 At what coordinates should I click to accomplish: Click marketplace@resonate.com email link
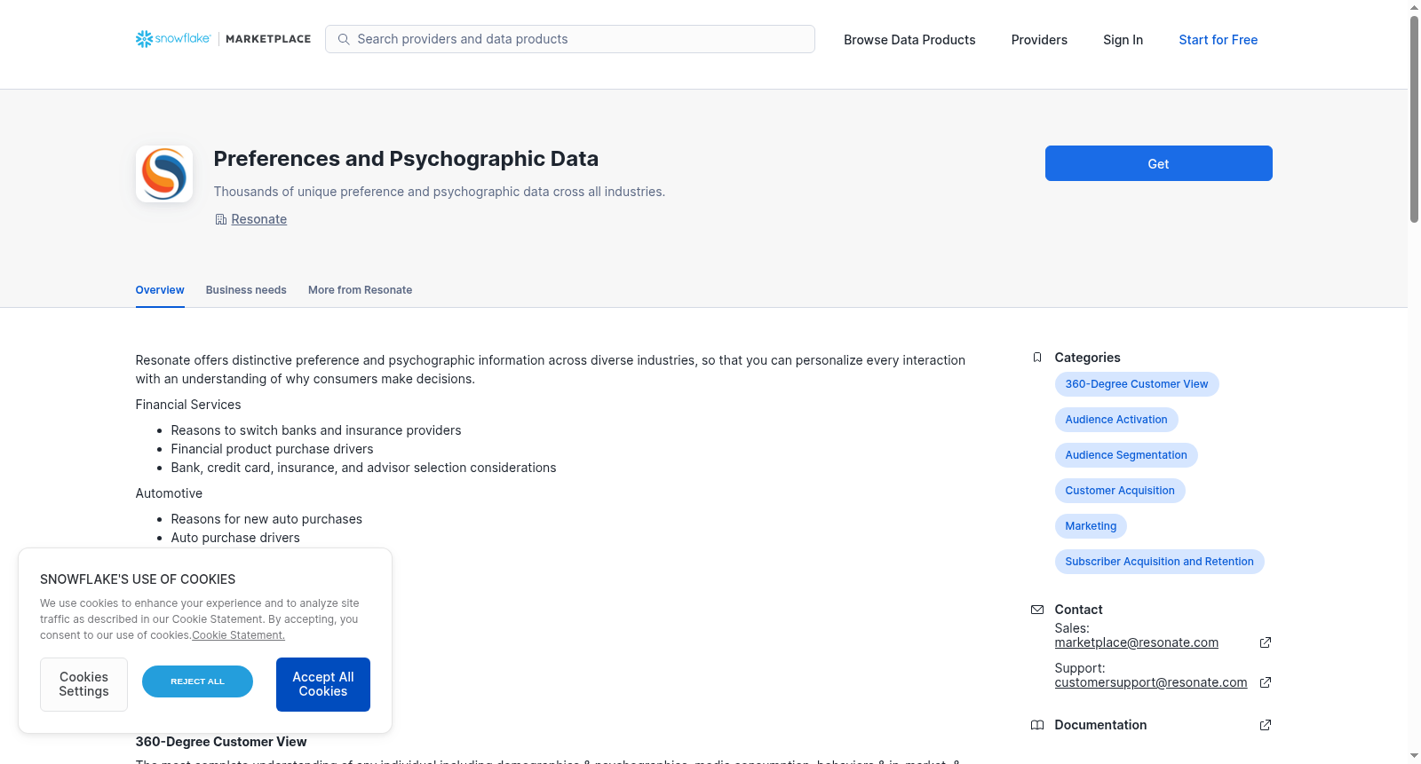(x=1137, y=642)
